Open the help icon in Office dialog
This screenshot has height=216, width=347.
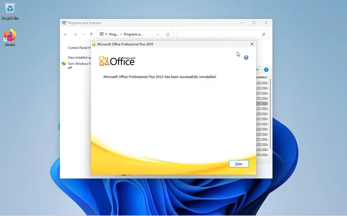pos(246,58)
